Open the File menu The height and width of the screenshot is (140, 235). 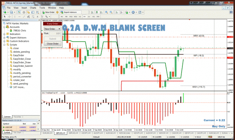pyautogui.click(x=9, y=8)
